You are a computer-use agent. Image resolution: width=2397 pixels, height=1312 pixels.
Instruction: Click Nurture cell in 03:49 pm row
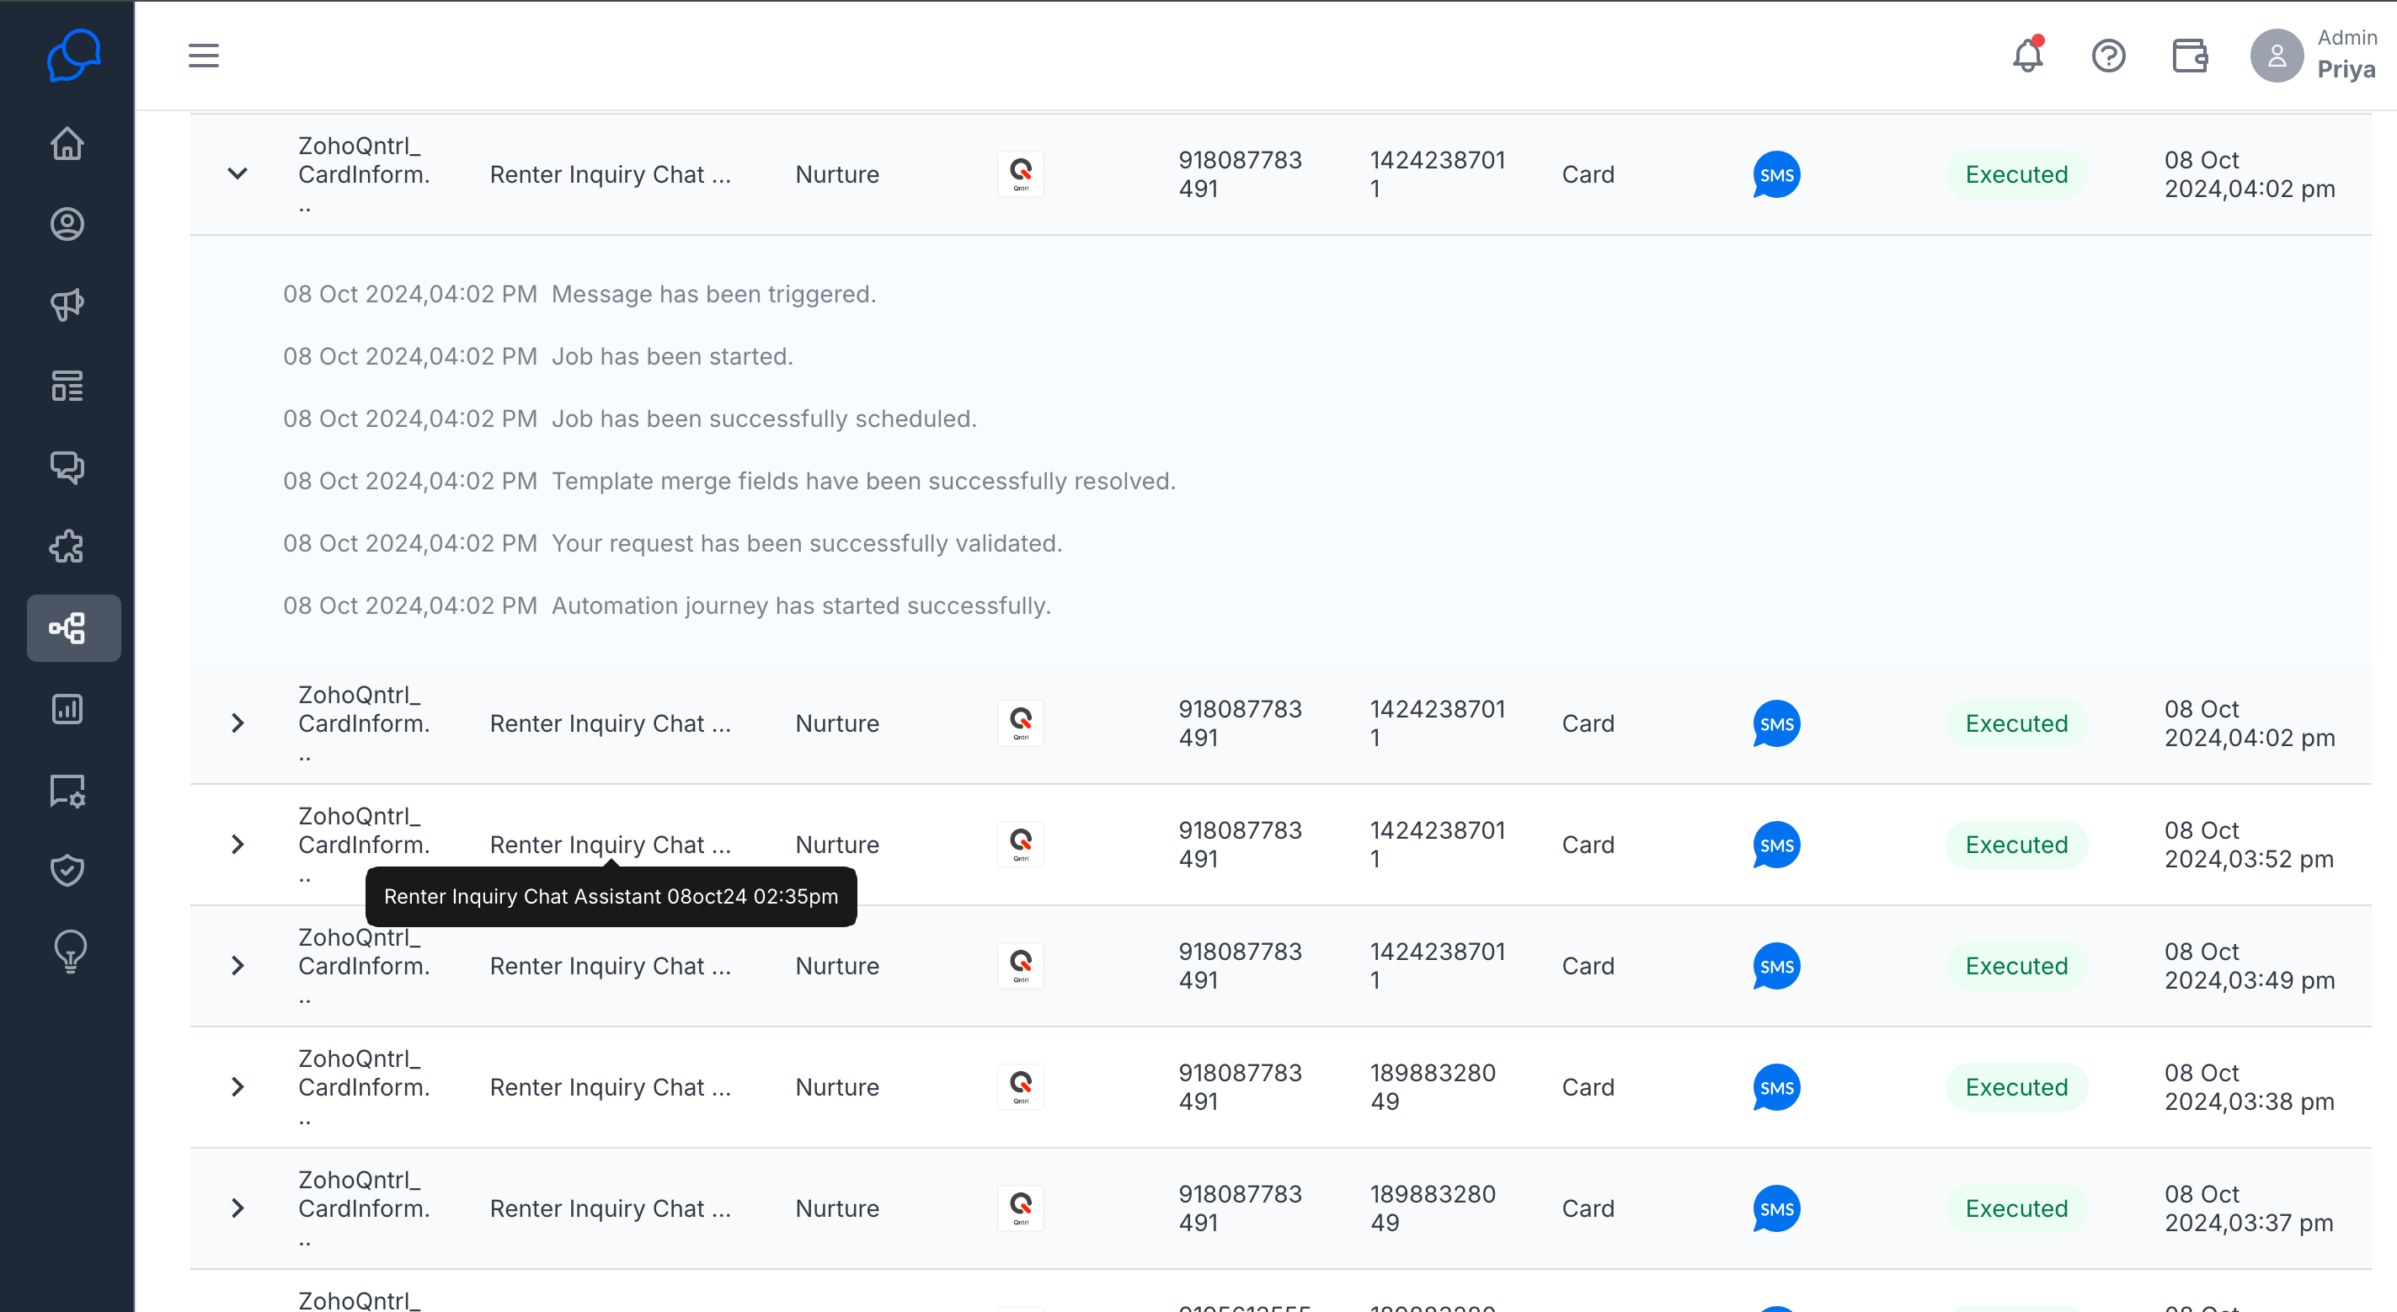[837, 966]
